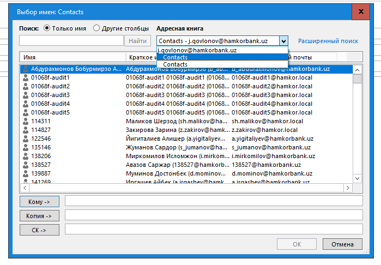
Task: Click the 'Копия' recipients field
Action: [214, 215]
